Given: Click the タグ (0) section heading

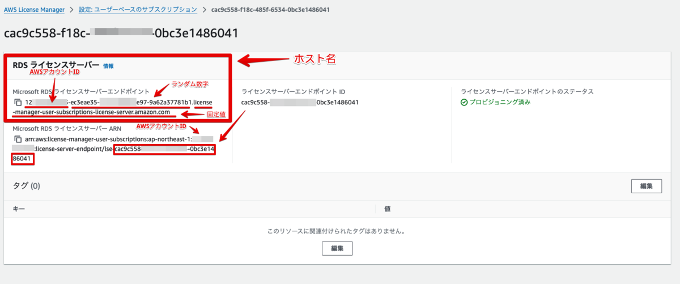Looking at the screenshot, I should [26, 185].
